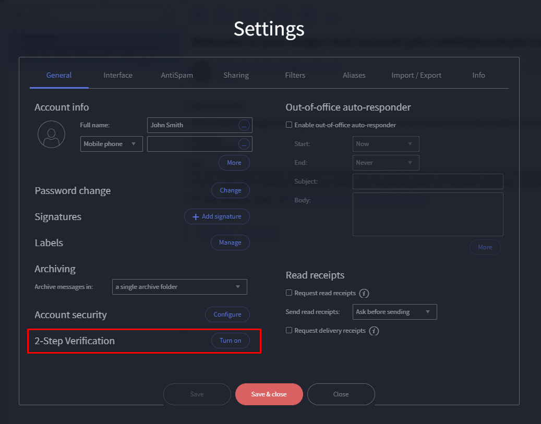Open the Mobile phone type dropdown

pos(111,144)
